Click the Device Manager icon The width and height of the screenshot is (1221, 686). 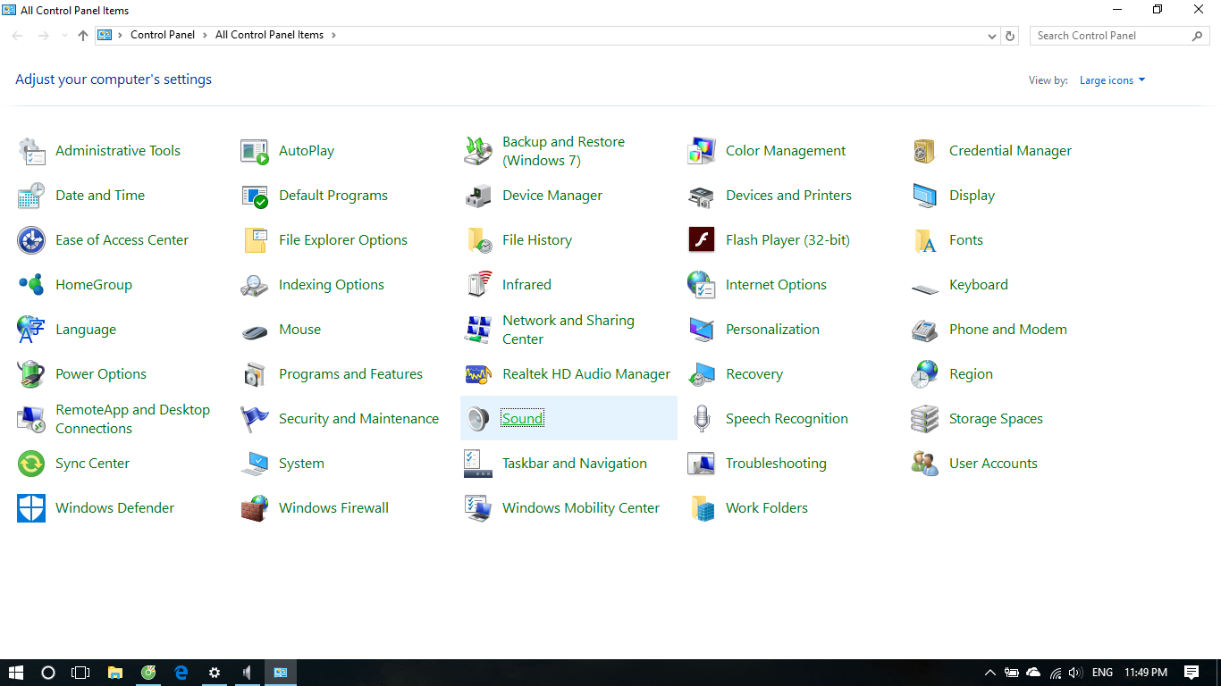(478, 196)
